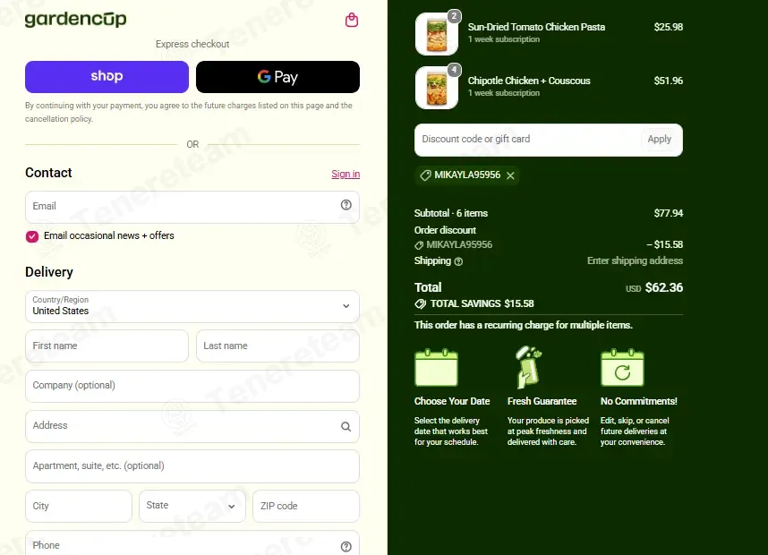
Task: Apply the discount code
Action: 660,140
